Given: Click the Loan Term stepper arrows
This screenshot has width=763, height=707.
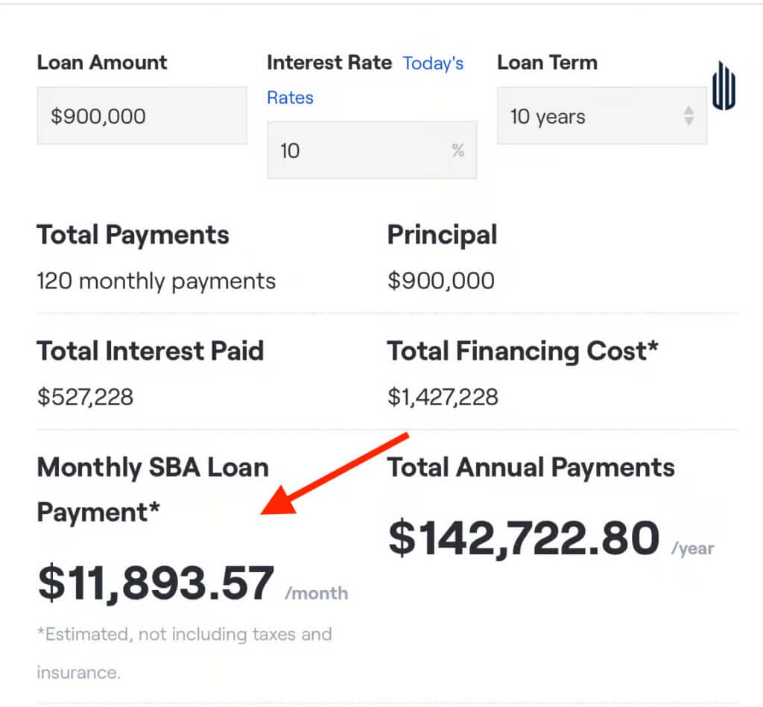Looking at the screenshot, I should point(688,115).
